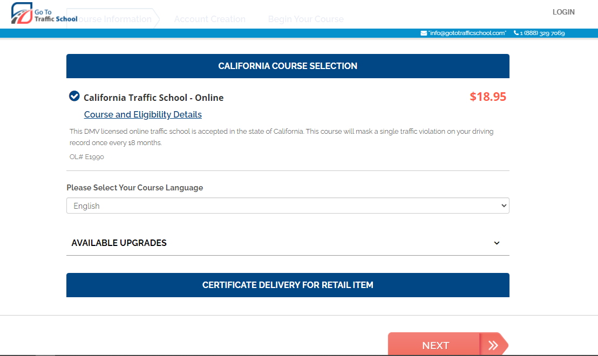This screenshot has height=356, width=598.
Task: Click the LOGIN link
Action: coord(563,12)
